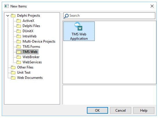Screen dimensions: 159x118
Task: Open the WebServices category
Action: (32, 62)
